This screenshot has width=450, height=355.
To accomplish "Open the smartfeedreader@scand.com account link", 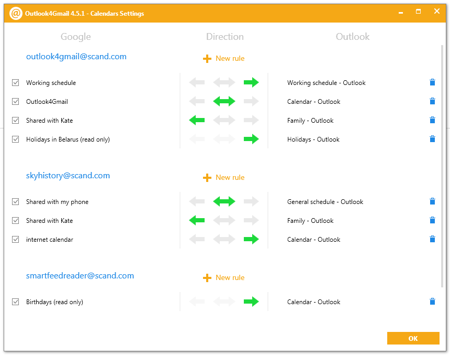I will 80,276.
